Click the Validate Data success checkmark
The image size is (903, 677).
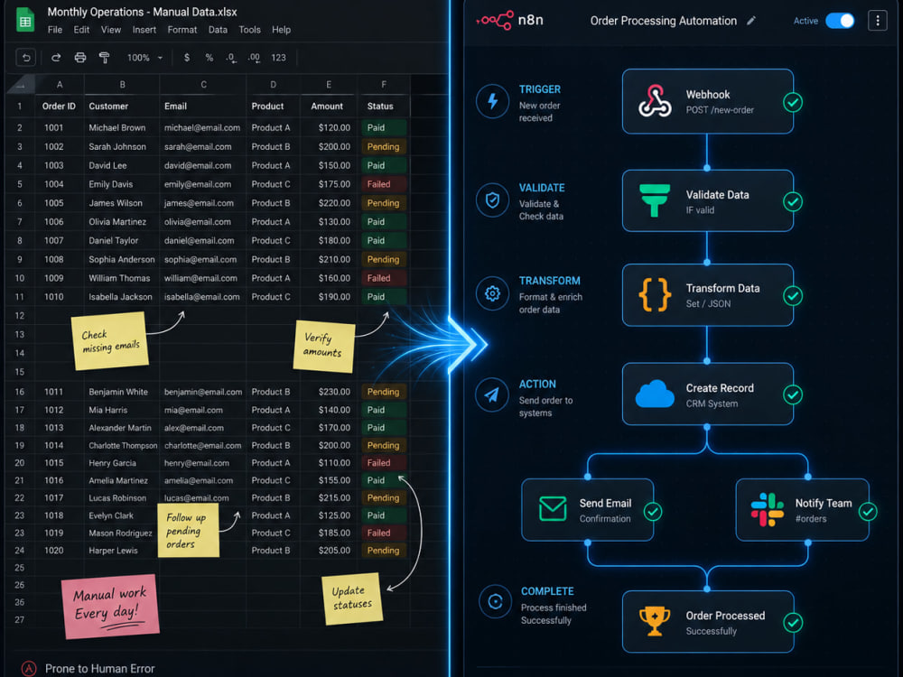click(x=793, y=201)
